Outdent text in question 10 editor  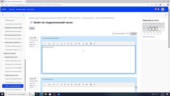coord(68,43)
